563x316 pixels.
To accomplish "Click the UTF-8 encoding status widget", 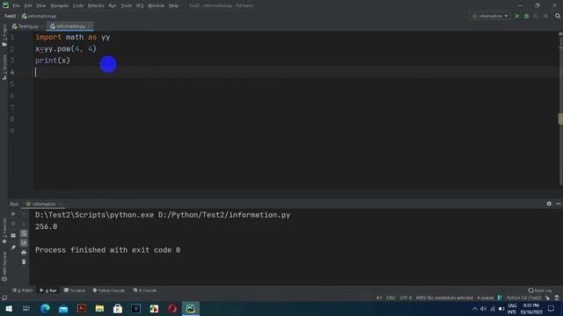I will tap(406, 298).
